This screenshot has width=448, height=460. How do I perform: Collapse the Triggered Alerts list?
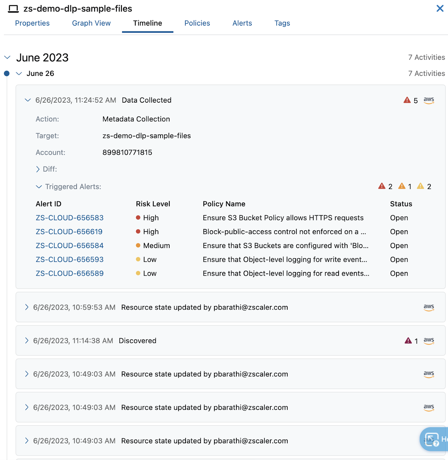tap(39, 187)
